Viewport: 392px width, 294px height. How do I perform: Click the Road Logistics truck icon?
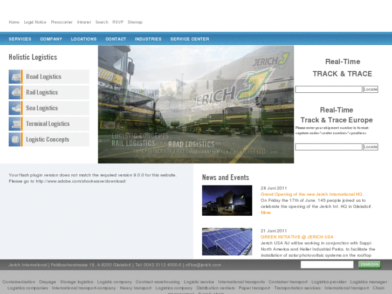(x=15, y=77)
